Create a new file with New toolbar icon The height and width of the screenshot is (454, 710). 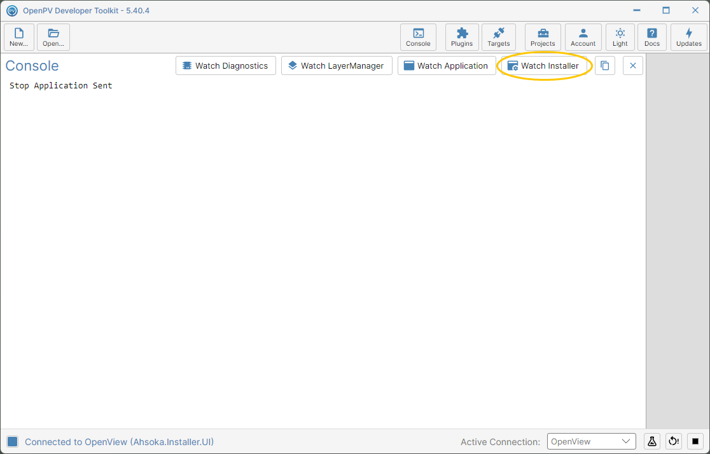pos(19,37)
